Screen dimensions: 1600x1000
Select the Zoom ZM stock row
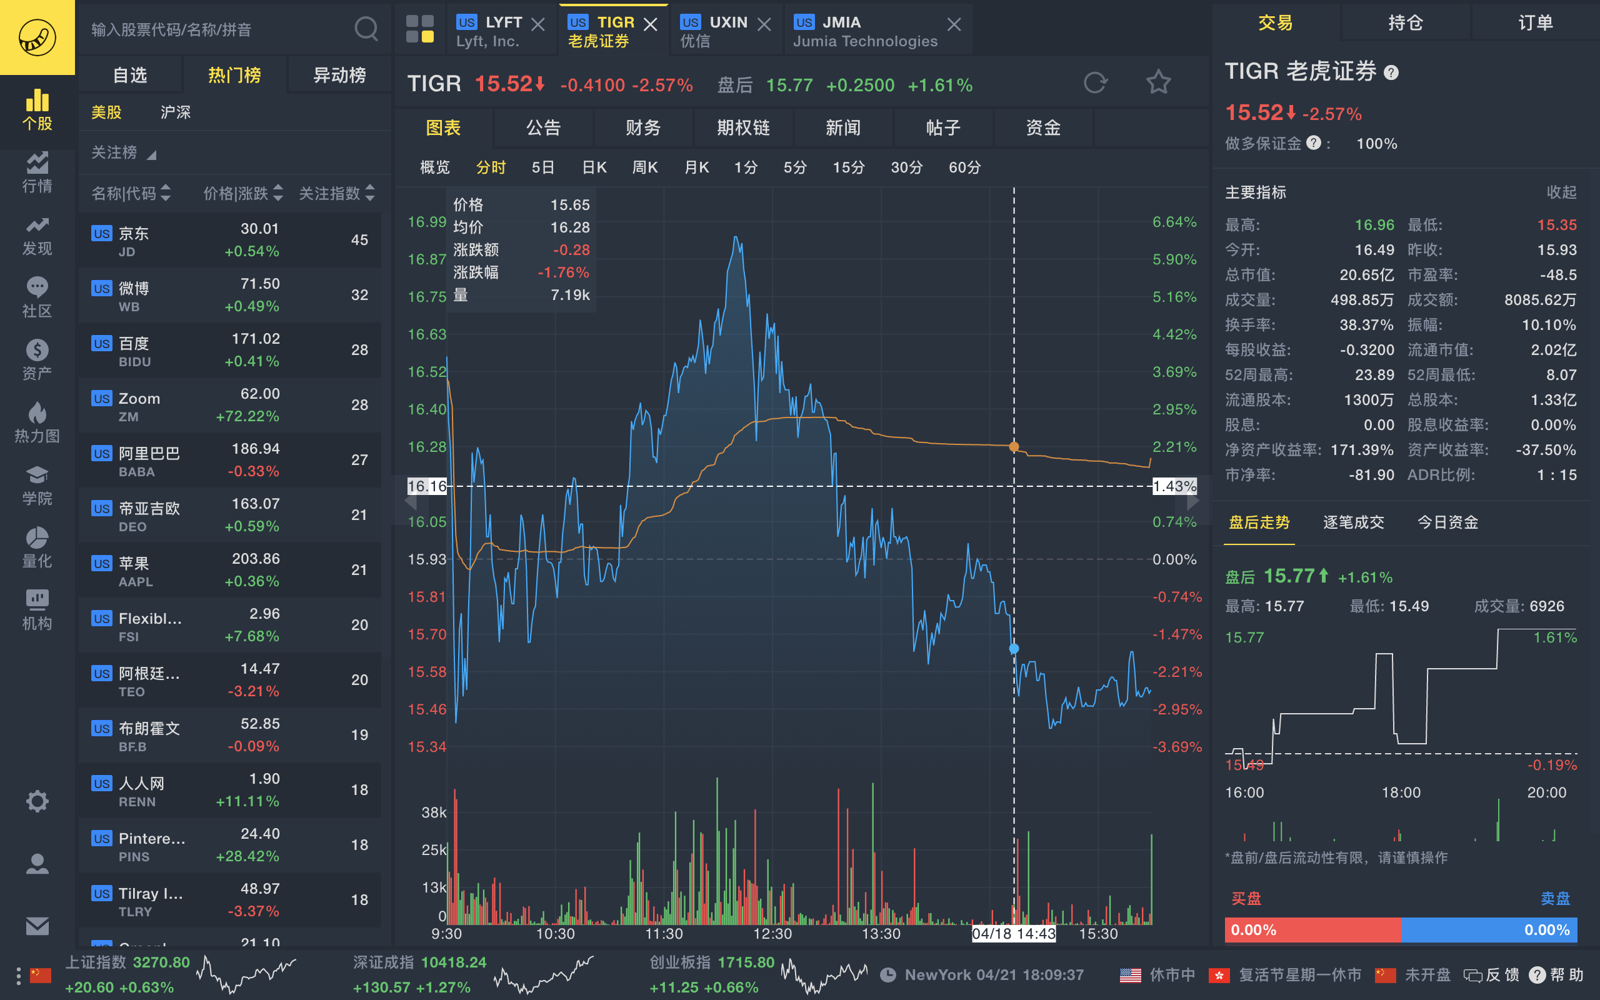coord(230,405)
